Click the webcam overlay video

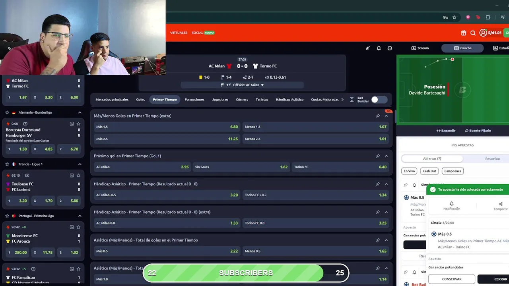pyautogui.click(x=83, y=37)
